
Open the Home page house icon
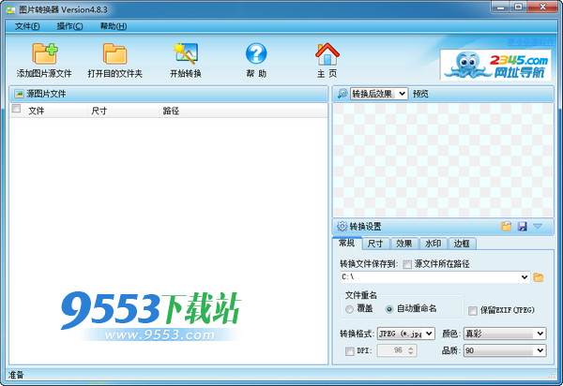(327, 53)
